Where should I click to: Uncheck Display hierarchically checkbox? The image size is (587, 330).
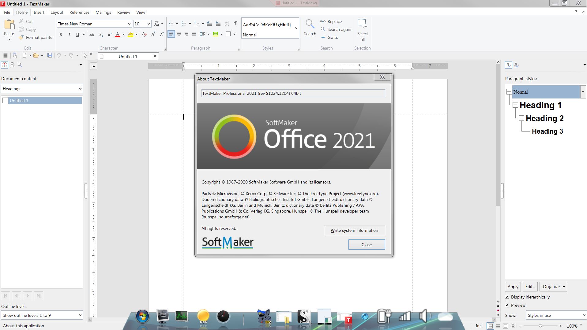coord(507,297)
